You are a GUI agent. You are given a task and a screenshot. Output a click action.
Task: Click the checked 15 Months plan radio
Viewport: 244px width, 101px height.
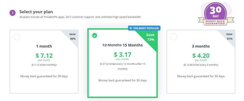(x=94, y=36)
